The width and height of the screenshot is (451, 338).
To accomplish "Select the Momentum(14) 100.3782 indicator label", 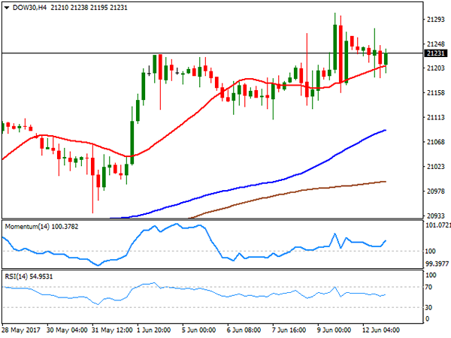I will click(x=41, y=227).
